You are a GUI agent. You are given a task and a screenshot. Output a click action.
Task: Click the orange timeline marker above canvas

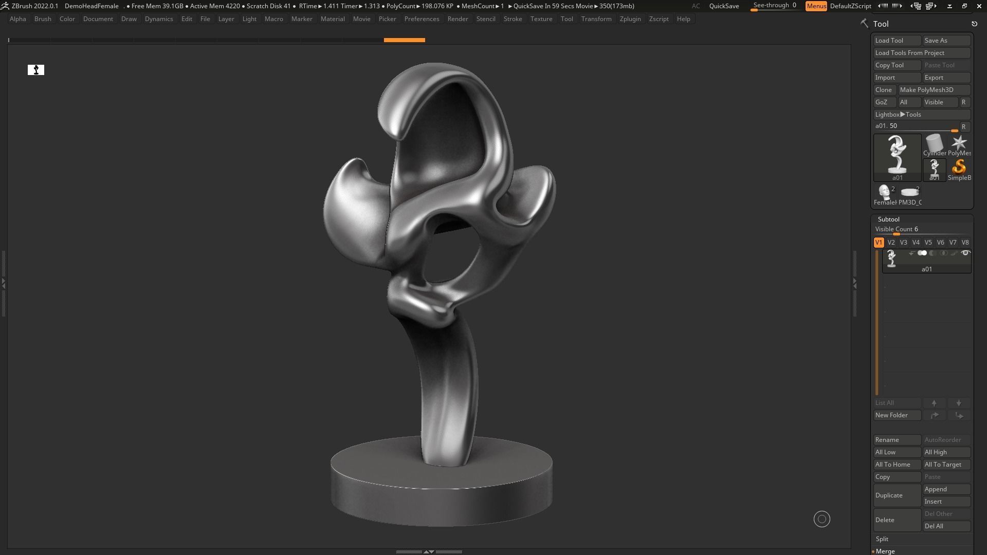(404, 40)
